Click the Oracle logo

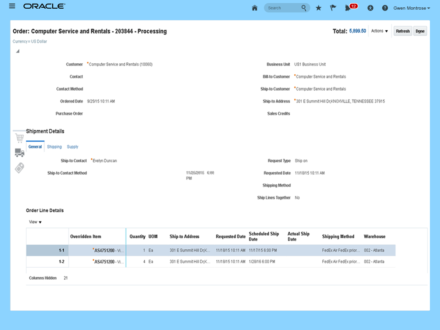click(44, 6)
